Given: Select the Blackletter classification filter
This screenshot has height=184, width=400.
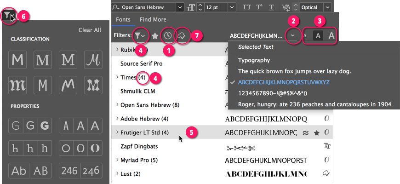Looking at the screenshot, I should click(x=17, y=85).
